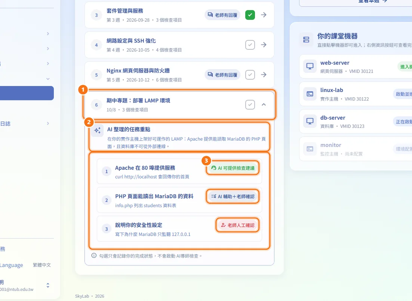Click the green 進入 button on web-server

pos(405,67)
